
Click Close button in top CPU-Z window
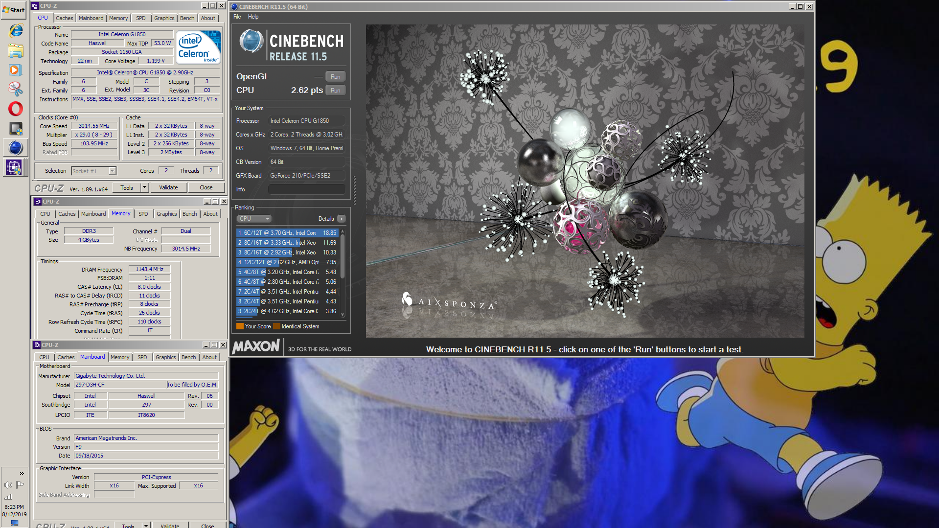(206, 187)
